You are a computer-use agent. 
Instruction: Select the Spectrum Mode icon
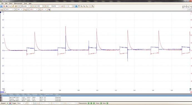pos(7,6)
